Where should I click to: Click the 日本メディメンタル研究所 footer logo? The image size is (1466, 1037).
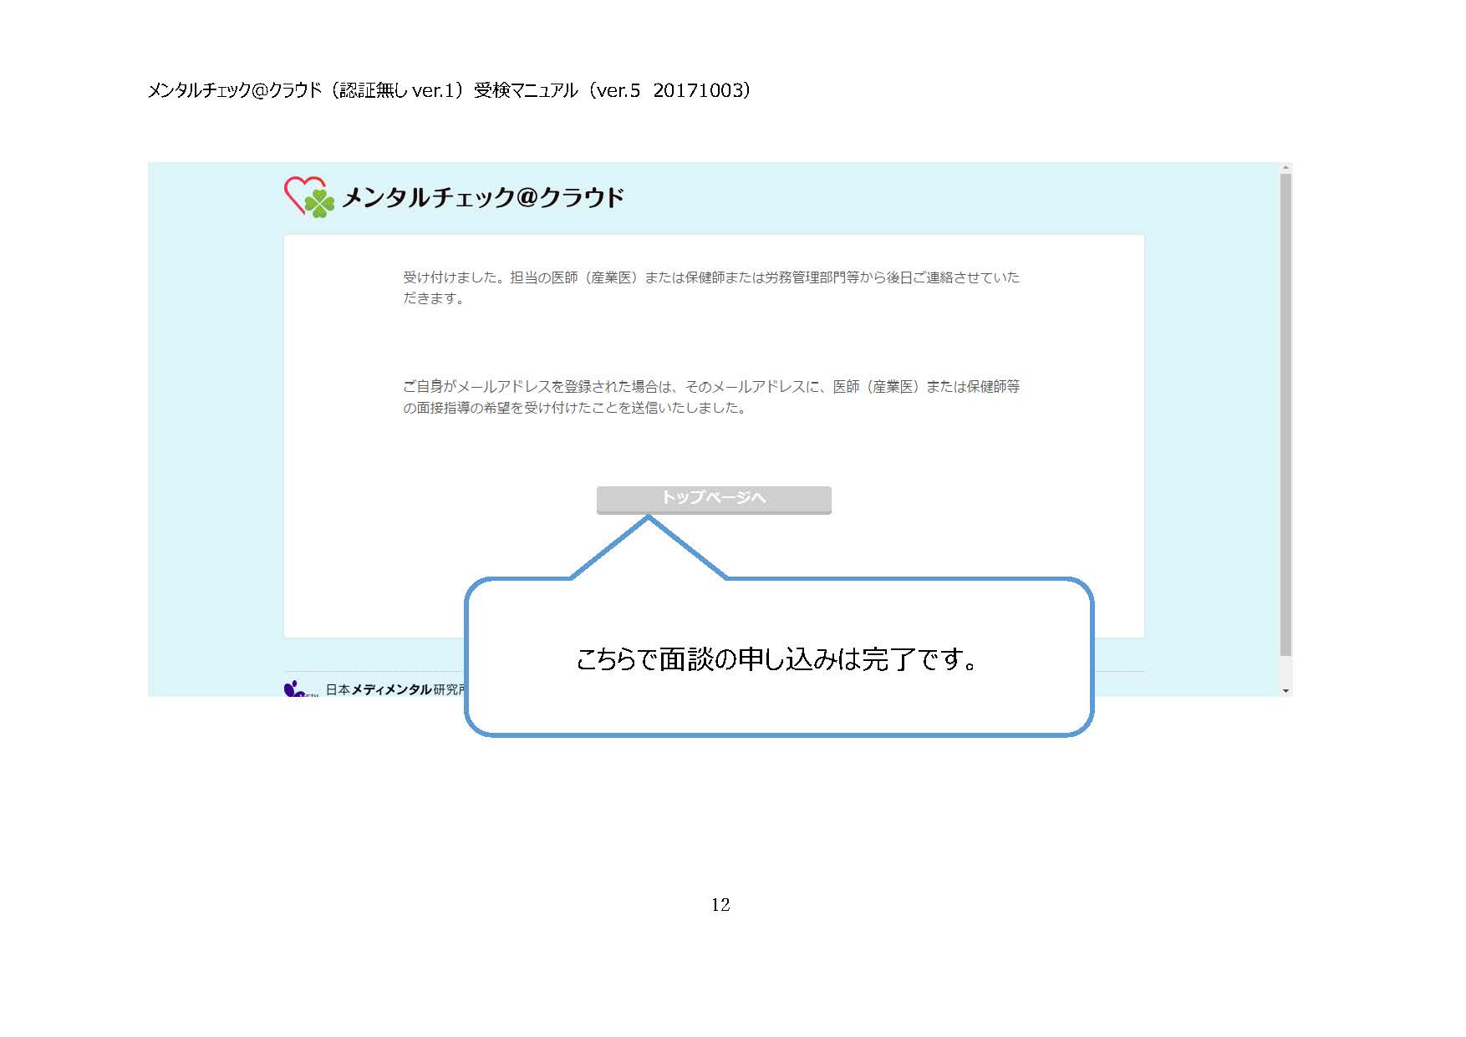[301, 689]
